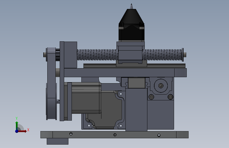Select the lead screw section right of the carriage
Viewport: 229px width, 148px height.
(x=162, y=55)
